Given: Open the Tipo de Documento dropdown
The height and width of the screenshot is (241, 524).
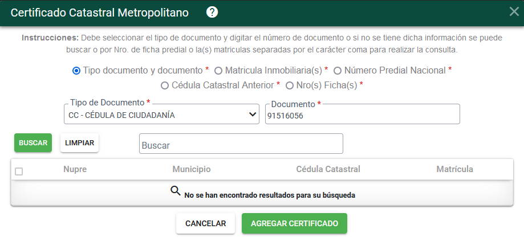Looking at the screenshot, I should (161, 114).
